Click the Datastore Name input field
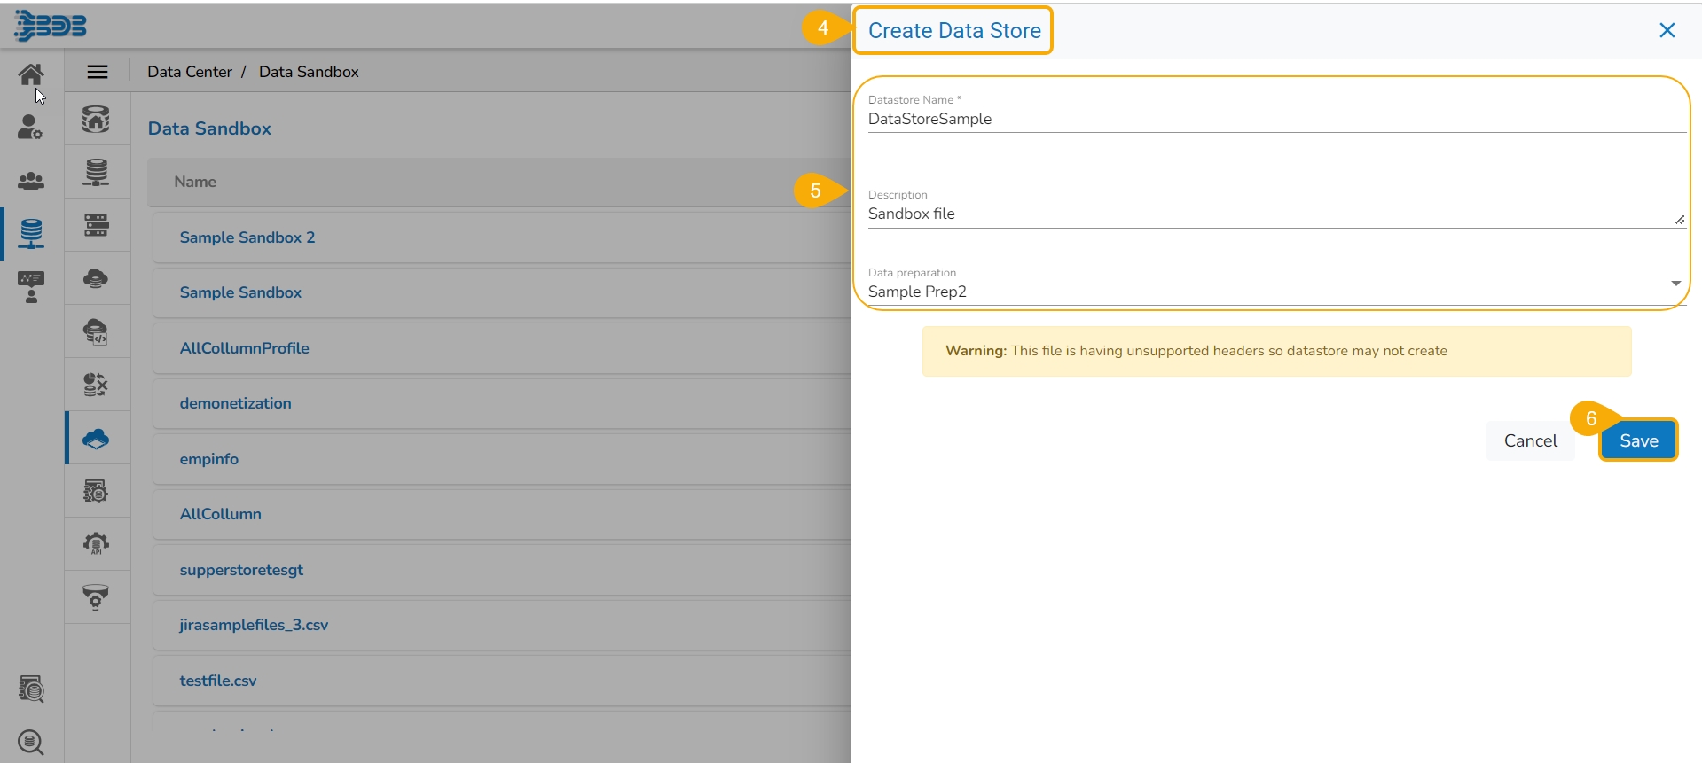 1275,119
